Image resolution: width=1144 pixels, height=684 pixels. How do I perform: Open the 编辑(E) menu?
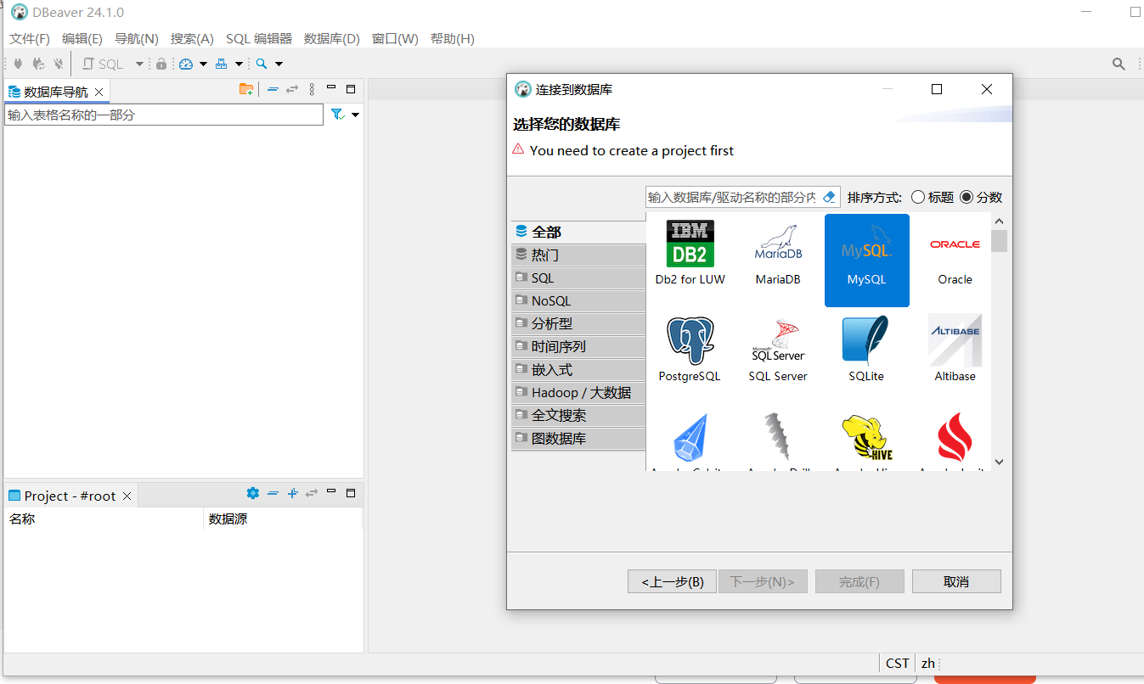pos(82,39)
